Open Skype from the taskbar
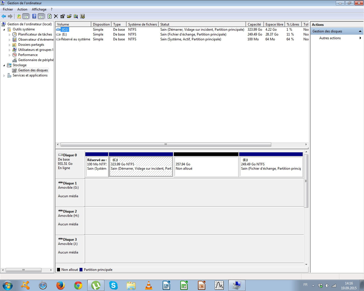This screenshot has height=291, width=364. [x=113, y=285]
